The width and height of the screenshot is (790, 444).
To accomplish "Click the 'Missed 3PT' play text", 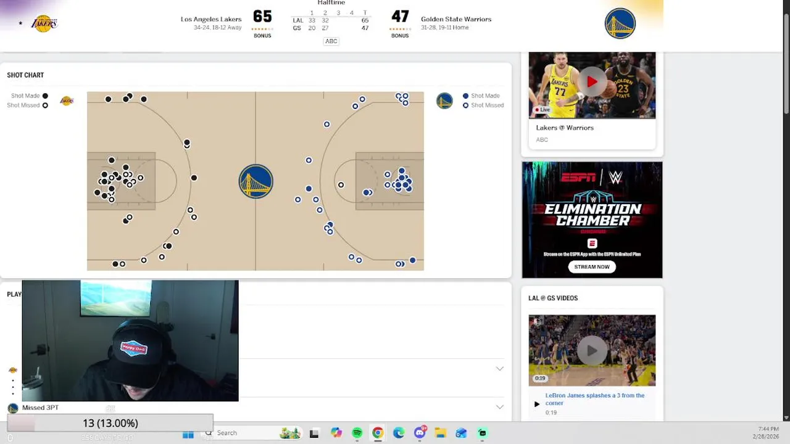I will pos(40,408).
